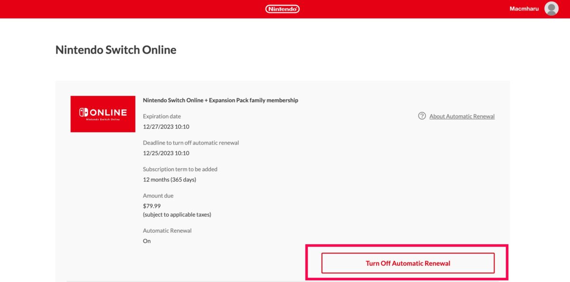Image resolution: width=570 pixels, height=282 pixels.
Task: Click the subject to applicable taxes note
Action: click(x=177, y=215)
